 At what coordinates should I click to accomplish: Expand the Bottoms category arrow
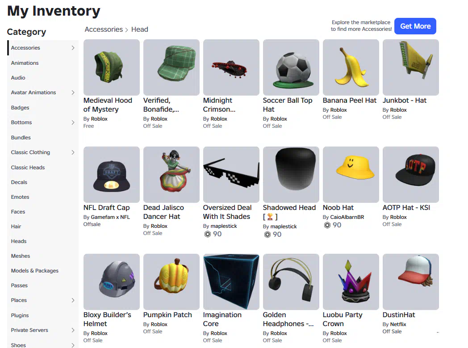[73, 122]
